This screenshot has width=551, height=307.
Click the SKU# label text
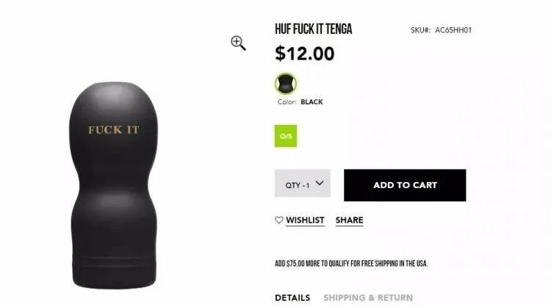pyautogui.click(x=421, y=30)
